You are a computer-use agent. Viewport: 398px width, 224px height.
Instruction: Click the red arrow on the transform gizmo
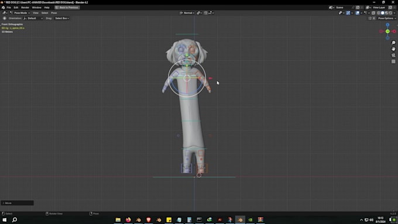pos(210,78)
